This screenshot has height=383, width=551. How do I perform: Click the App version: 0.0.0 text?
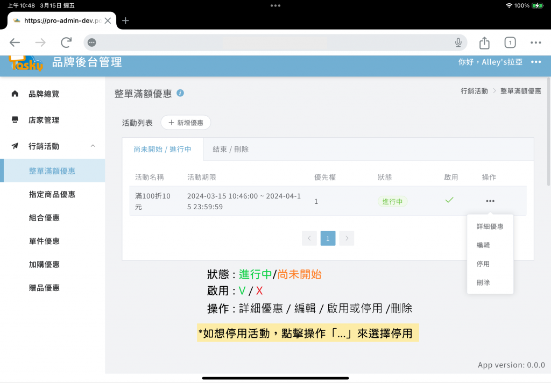pos(511,365)
